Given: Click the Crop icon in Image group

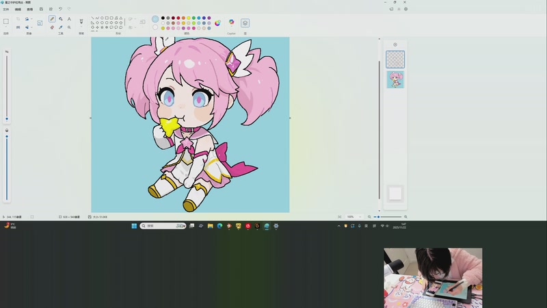Looking at the screenshot, I should coord(18,19).
